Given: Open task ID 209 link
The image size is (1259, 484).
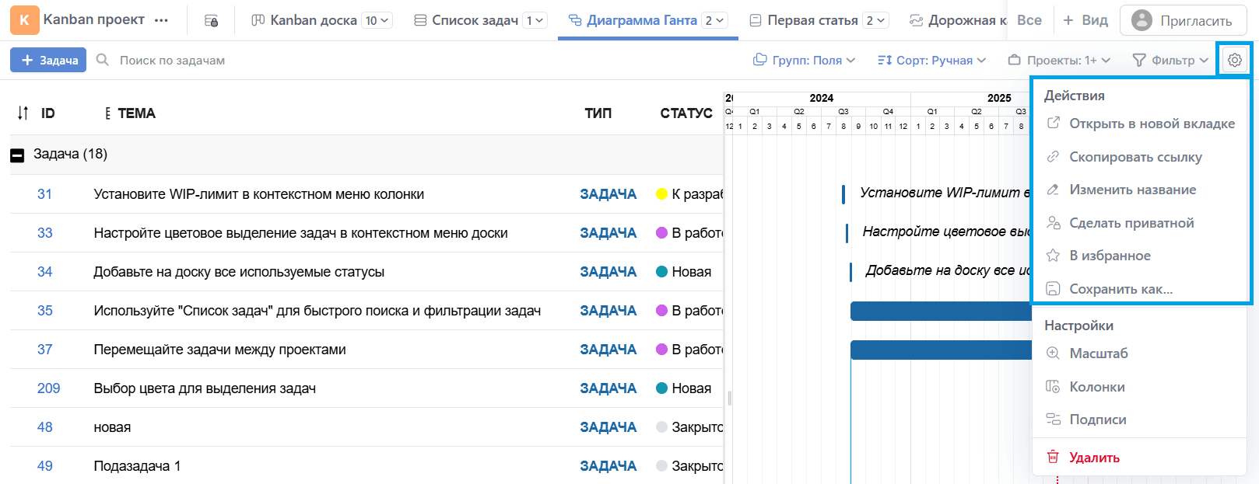Looking at the screenshot, I should [x=48, y=388].
